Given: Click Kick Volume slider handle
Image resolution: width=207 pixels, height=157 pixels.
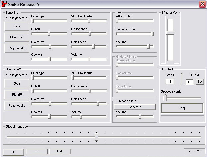Looking at the screenshot, I should (x=149, y=46).
